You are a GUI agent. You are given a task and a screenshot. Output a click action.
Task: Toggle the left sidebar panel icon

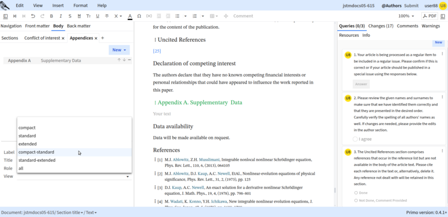6,16
